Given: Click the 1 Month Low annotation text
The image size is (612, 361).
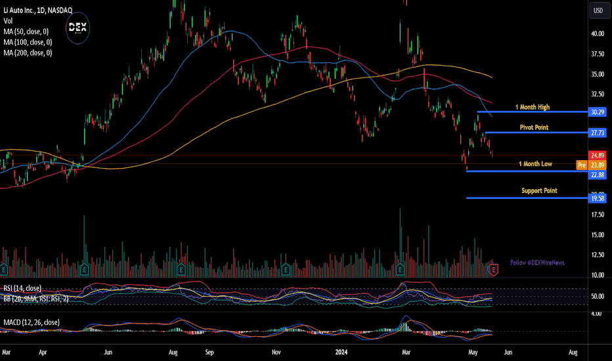Looking at the screenshot, I should click(x=536, y=164).
